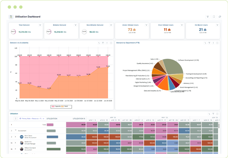The width and height of the screenshot is (228, 158).
Task: Click the on bench users people icon
Action: tap(205, 30)
